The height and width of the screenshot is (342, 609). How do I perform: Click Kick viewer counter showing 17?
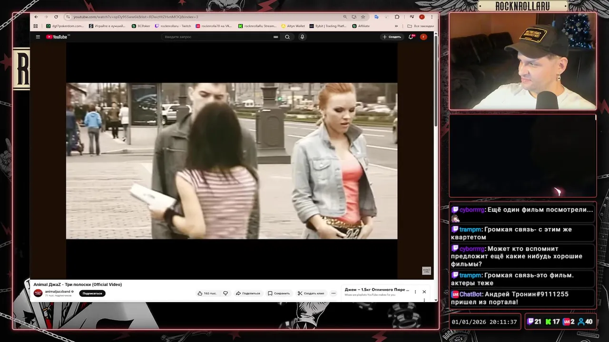[x=552, y=322]
